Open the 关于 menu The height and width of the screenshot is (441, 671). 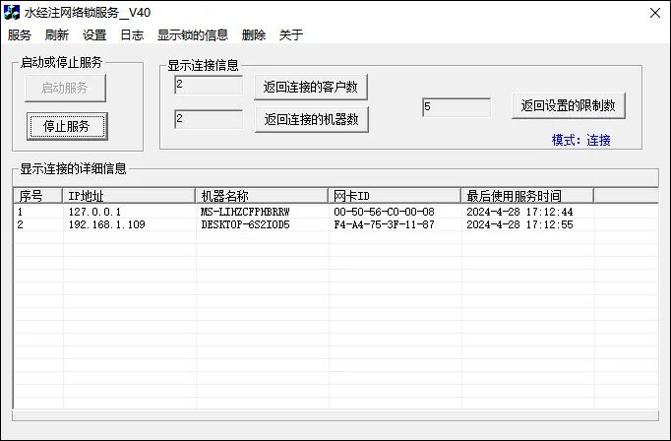pos(291,35)
